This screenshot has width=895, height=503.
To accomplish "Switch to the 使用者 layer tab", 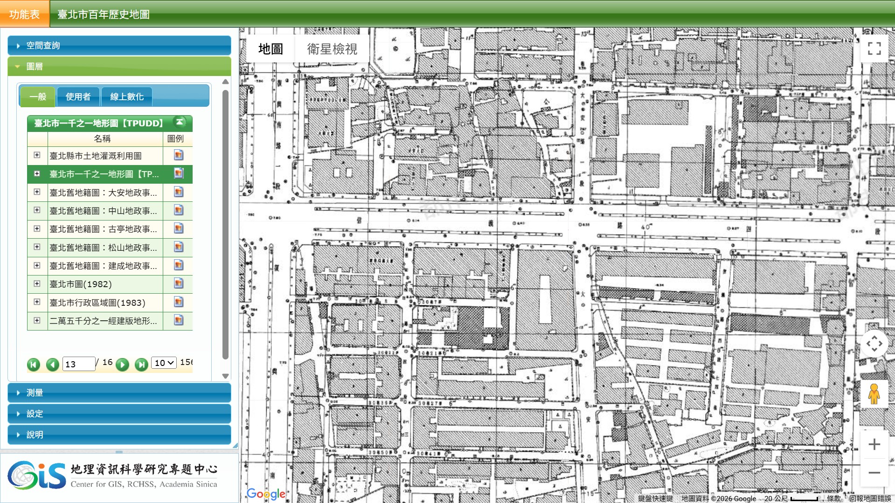I will (x=78, y=96).
